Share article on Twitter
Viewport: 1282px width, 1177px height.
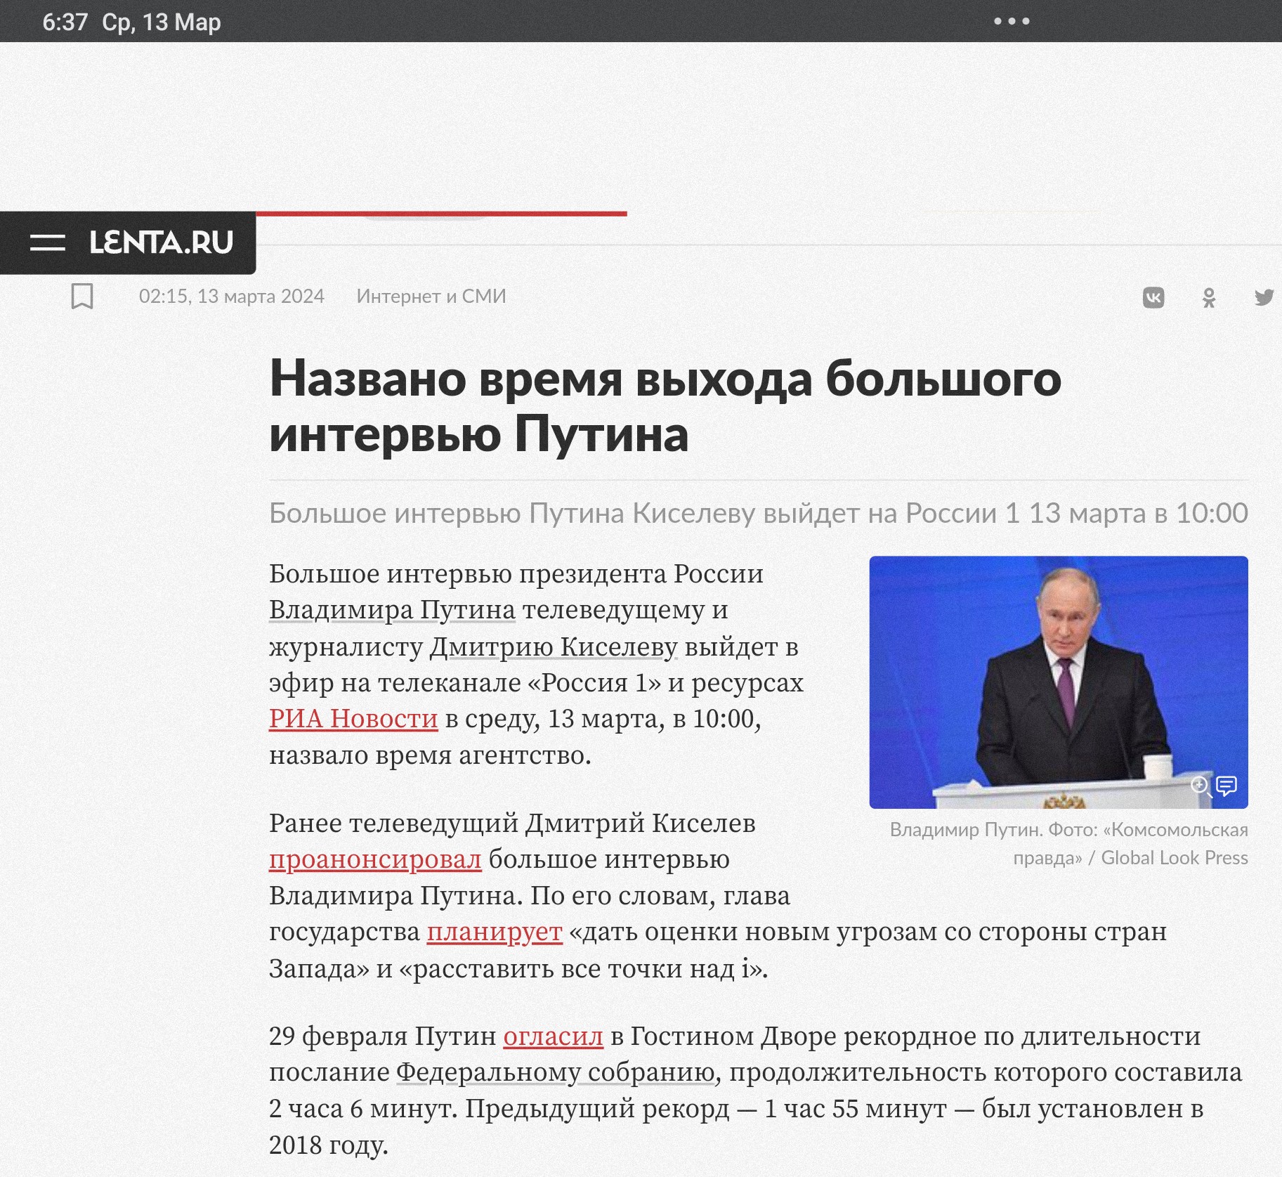[x=1264, y=297]
